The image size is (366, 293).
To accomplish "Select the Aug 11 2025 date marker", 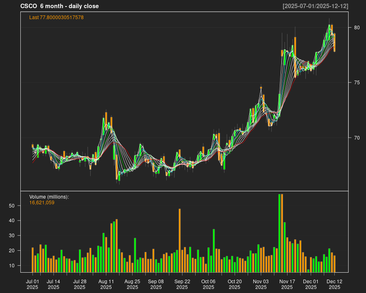I will (x=106, y=284).
